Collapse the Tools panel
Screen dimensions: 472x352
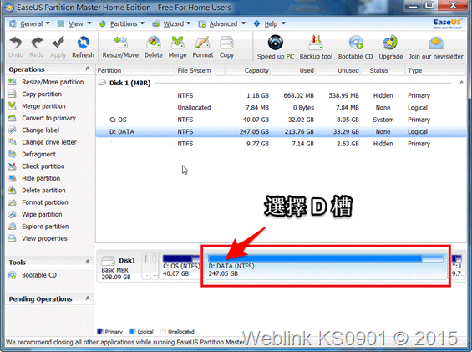coord(88,262)
